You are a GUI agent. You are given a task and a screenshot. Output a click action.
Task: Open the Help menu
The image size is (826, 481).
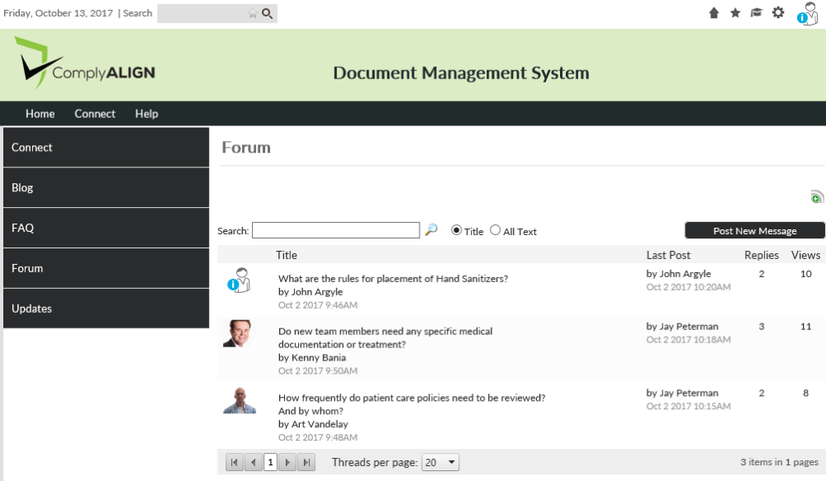coord(146,114)
